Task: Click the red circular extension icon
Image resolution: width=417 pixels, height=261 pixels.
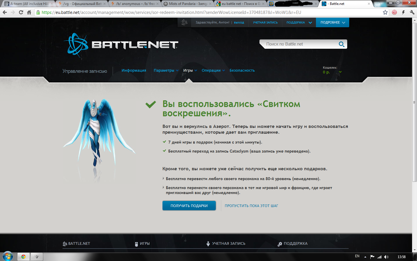Action: tap(394, 12)
